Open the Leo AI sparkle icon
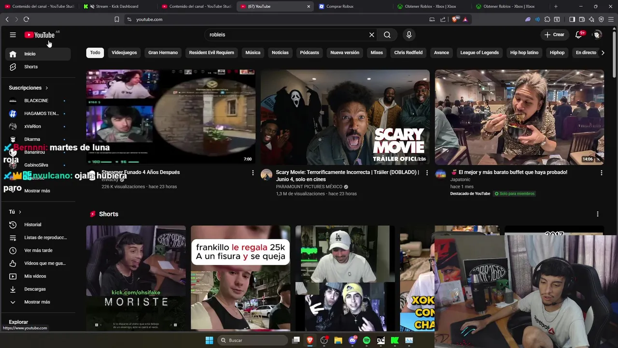This screenshot has width=618, height=348. 591,19
